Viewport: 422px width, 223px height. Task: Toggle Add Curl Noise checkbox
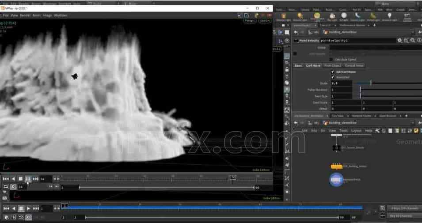[x=333, y=72]
